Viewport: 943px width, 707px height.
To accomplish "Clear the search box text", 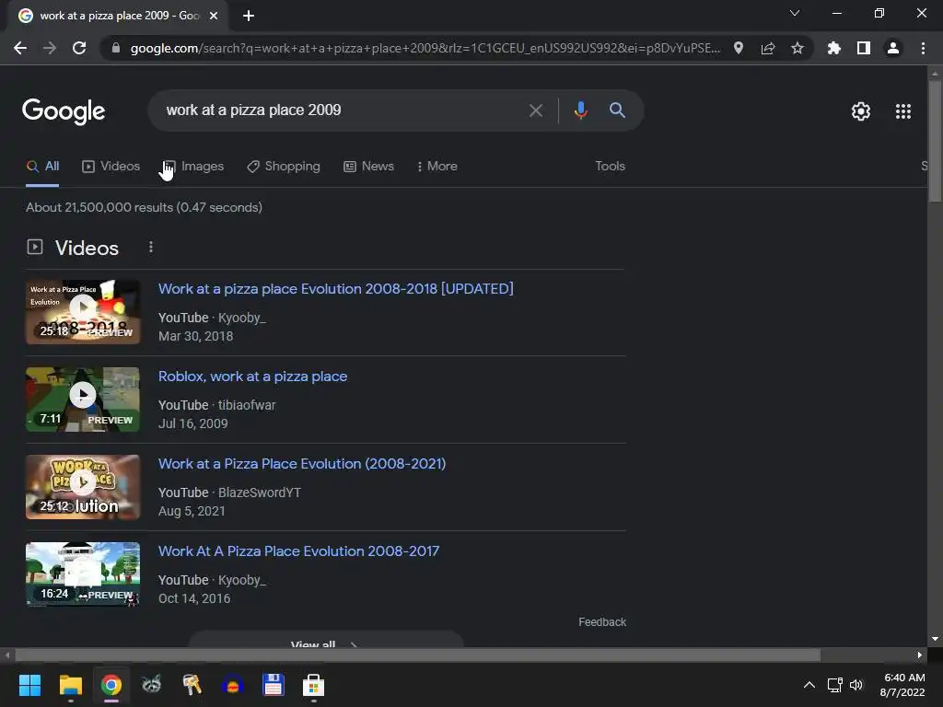I will coord(536,110).
